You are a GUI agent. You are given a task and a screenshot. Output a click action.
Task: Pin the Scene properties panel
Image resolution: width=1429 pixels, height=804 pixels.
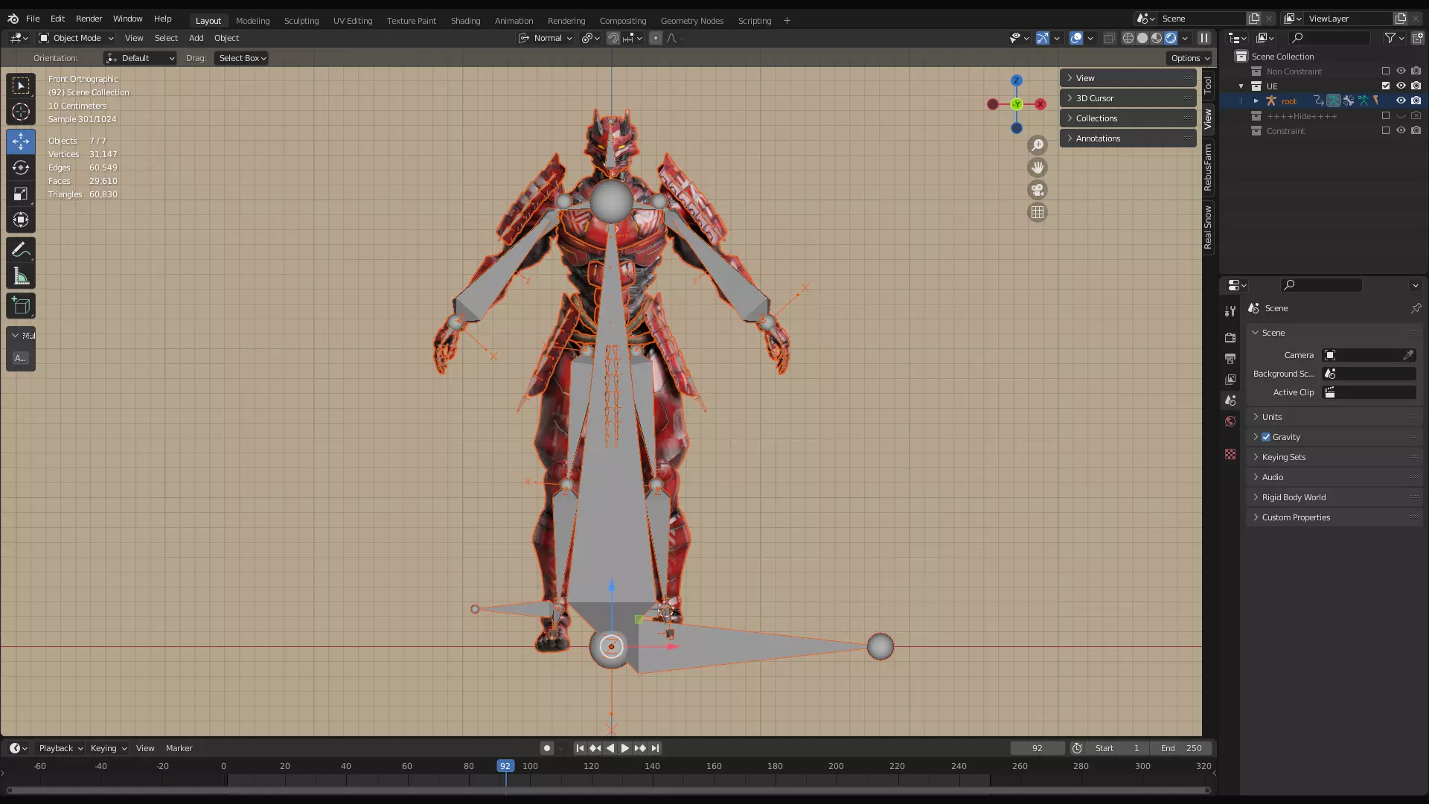tap(1416, 308)
